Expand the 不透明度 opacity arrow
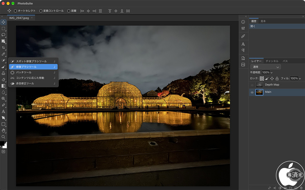 click(x=272, y=73)
